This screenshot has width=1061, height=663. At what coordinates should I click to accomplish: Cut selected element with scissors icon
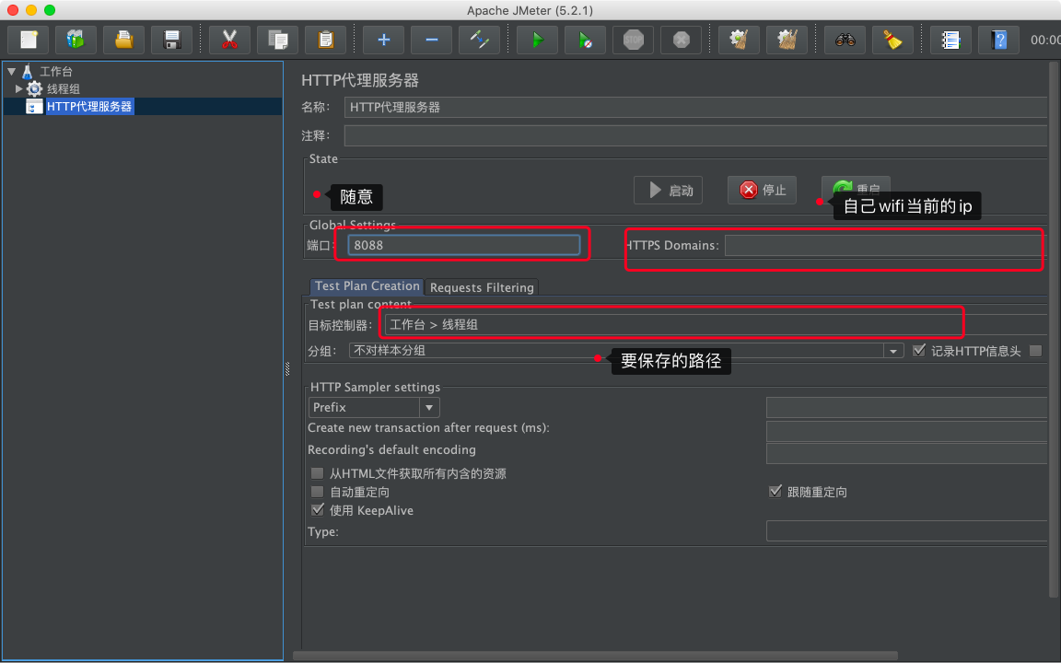pyautogui.click(x=229, y=40)
